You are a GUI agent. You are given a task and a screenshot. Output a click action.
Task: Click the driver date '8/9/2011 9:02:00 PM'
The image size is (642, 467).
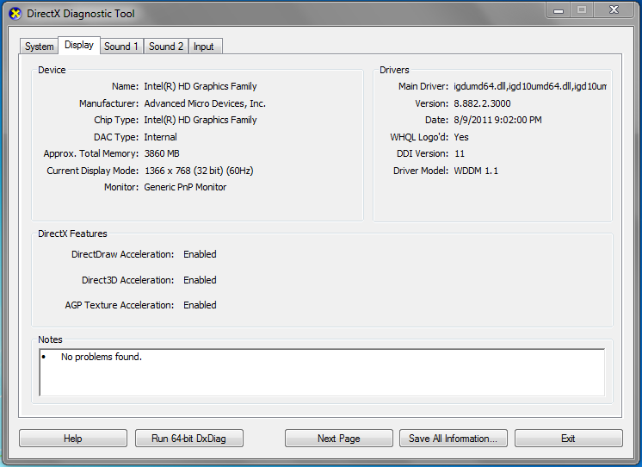pos(497,120)
